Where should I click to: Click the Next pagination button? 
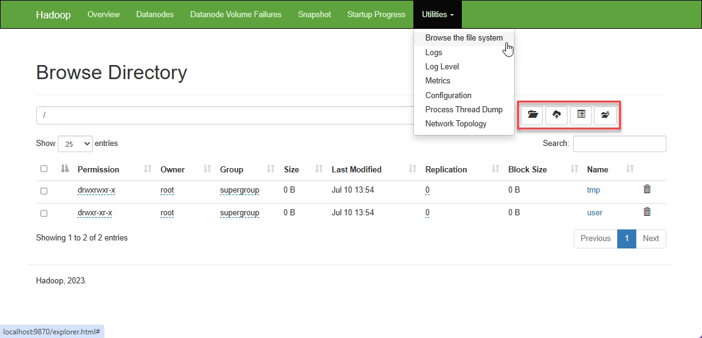coord(650,239)
